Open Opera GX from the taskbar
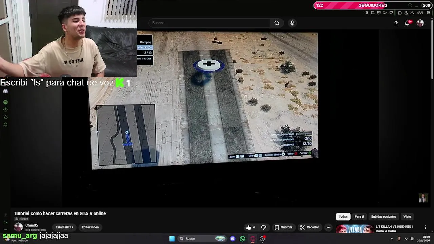This screenshot has height=244, width=434. click(252, 239)
